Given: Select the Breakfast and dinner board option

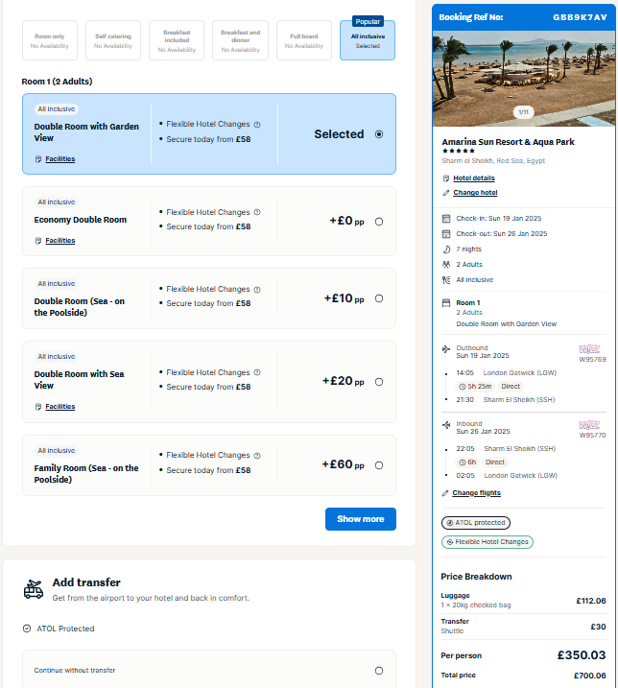Looking at the screenshot, I should pyautogui.click(x=241, y=40).
